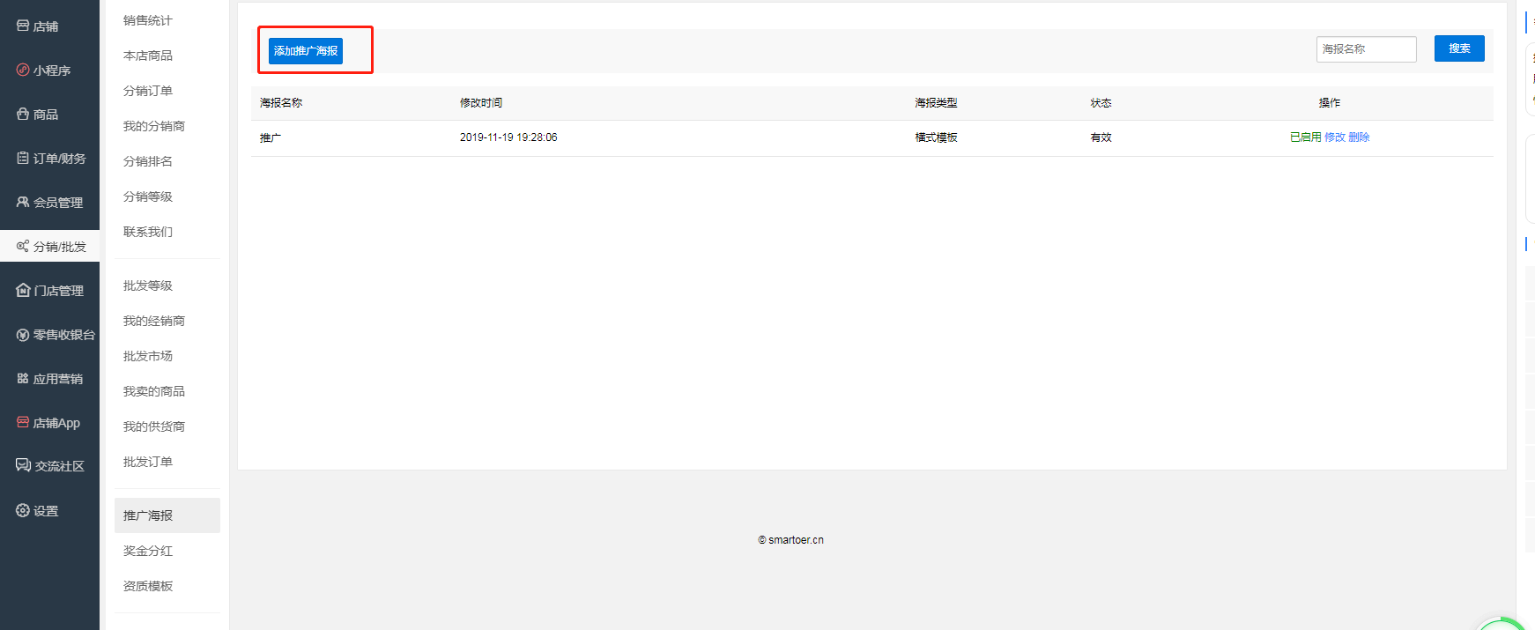
Task: Click the 海报类型 column header
Action: coord(936,103)
